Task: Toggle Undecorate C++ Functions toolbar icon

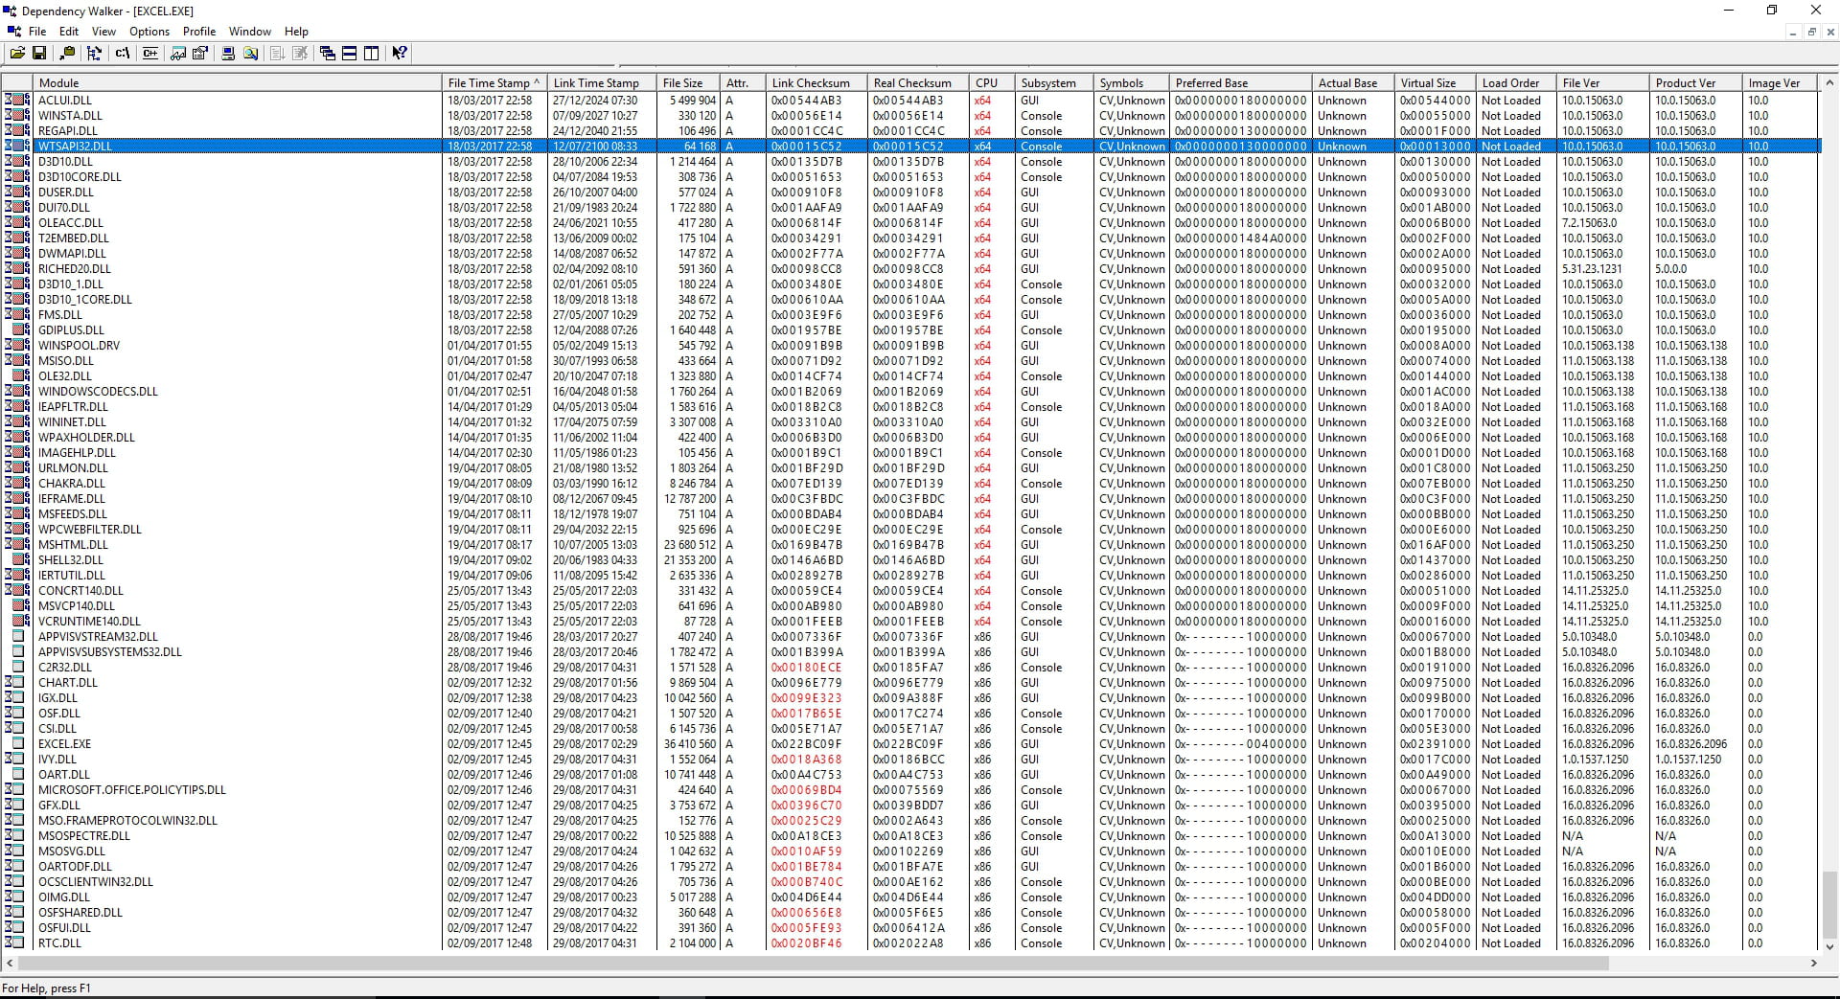Action: [x=150, y=54]
